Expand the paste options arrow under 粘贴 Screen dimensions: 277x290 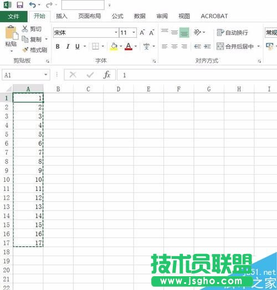[12, 51]
